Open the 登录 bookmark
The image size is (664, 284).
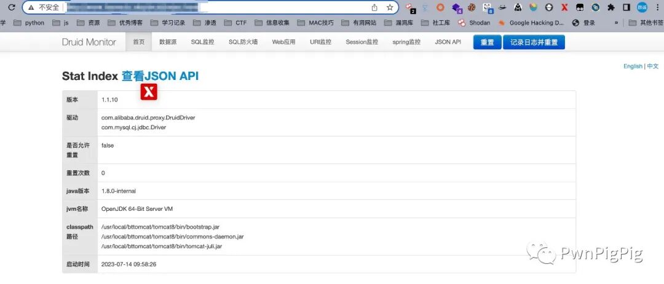pos(583,23)
